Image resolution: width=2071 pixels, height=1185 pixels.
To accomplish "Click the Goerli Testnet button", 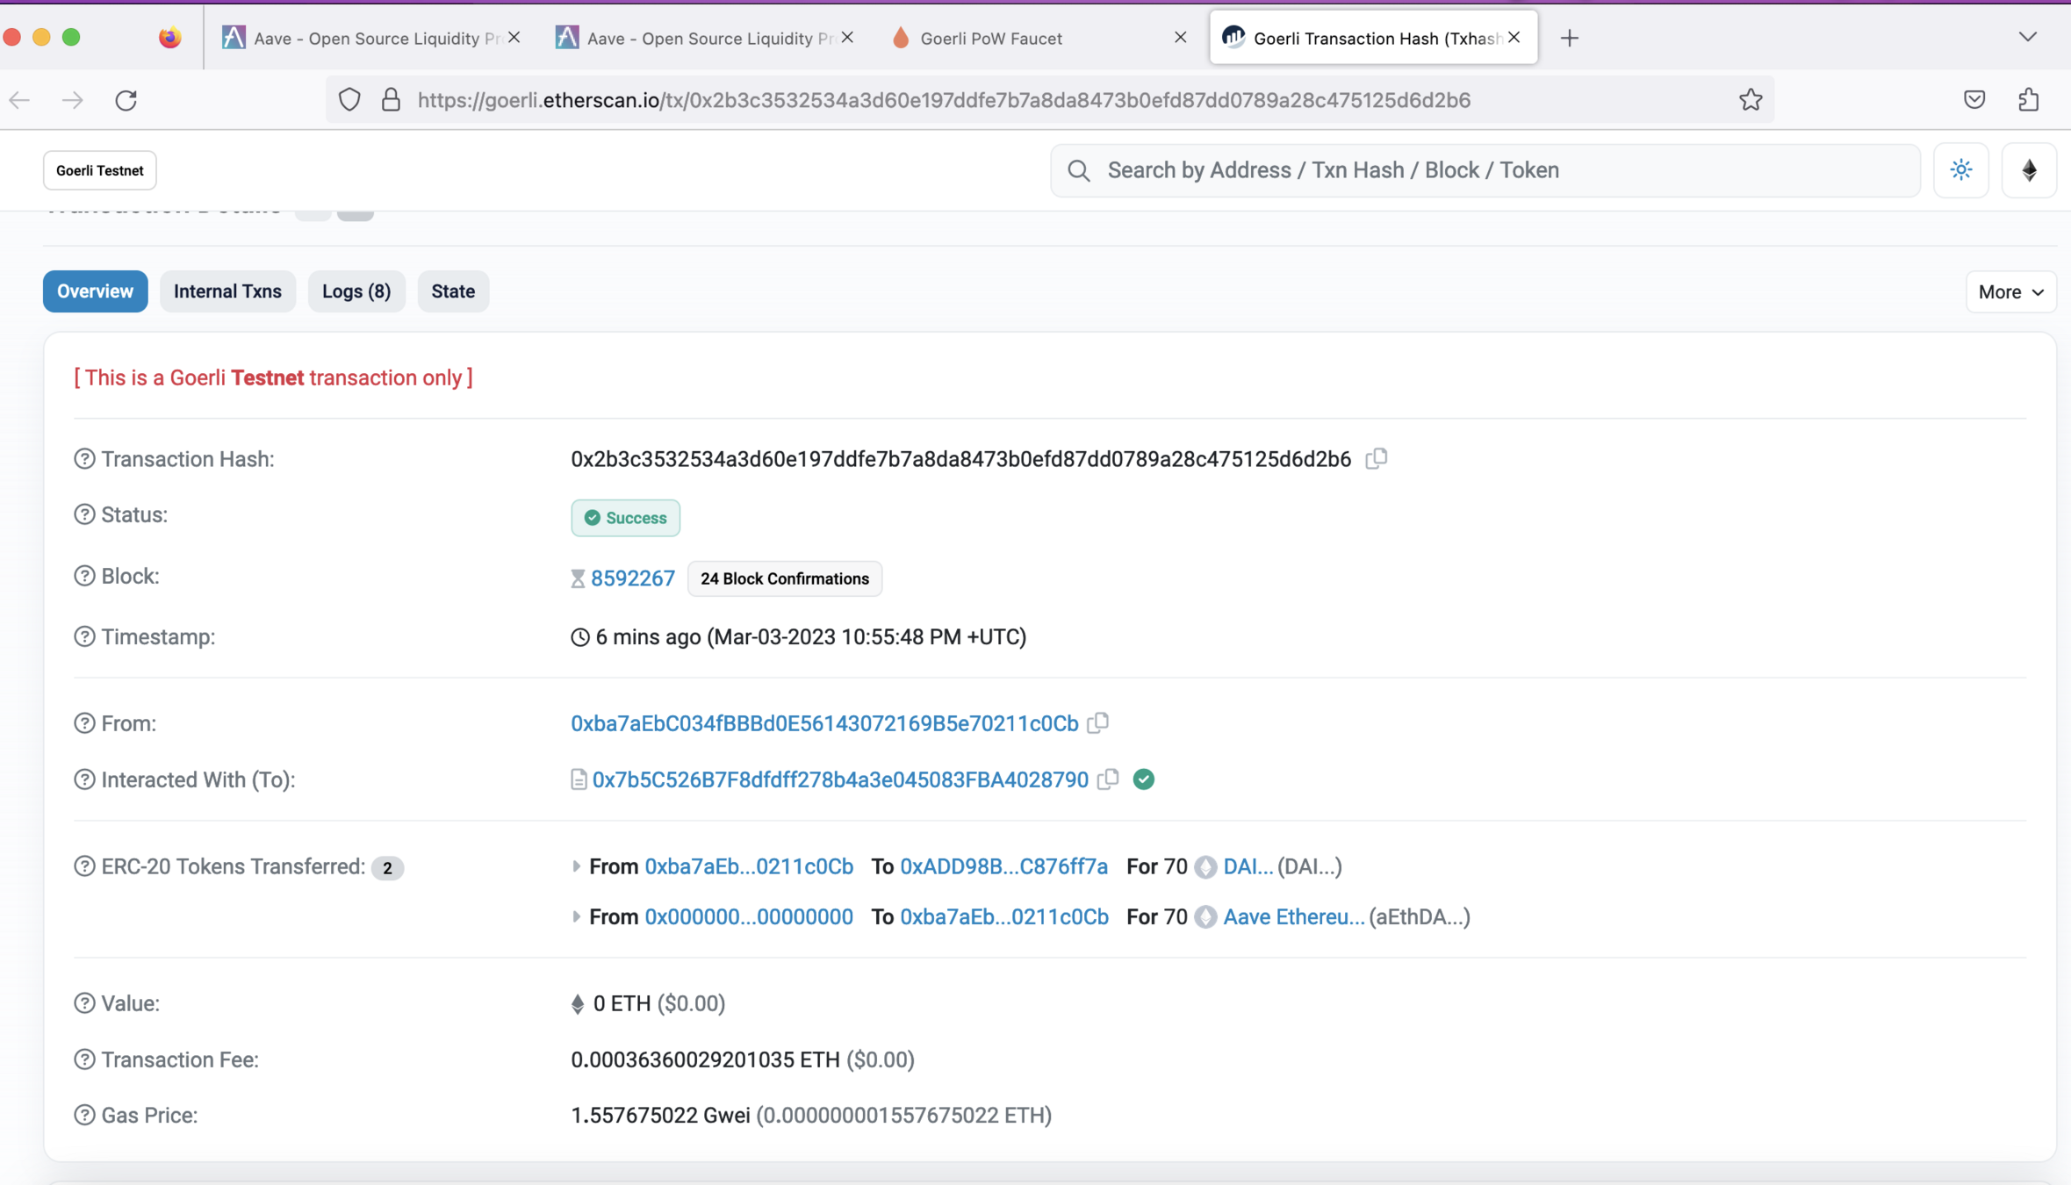I will (x=100, y=170).
